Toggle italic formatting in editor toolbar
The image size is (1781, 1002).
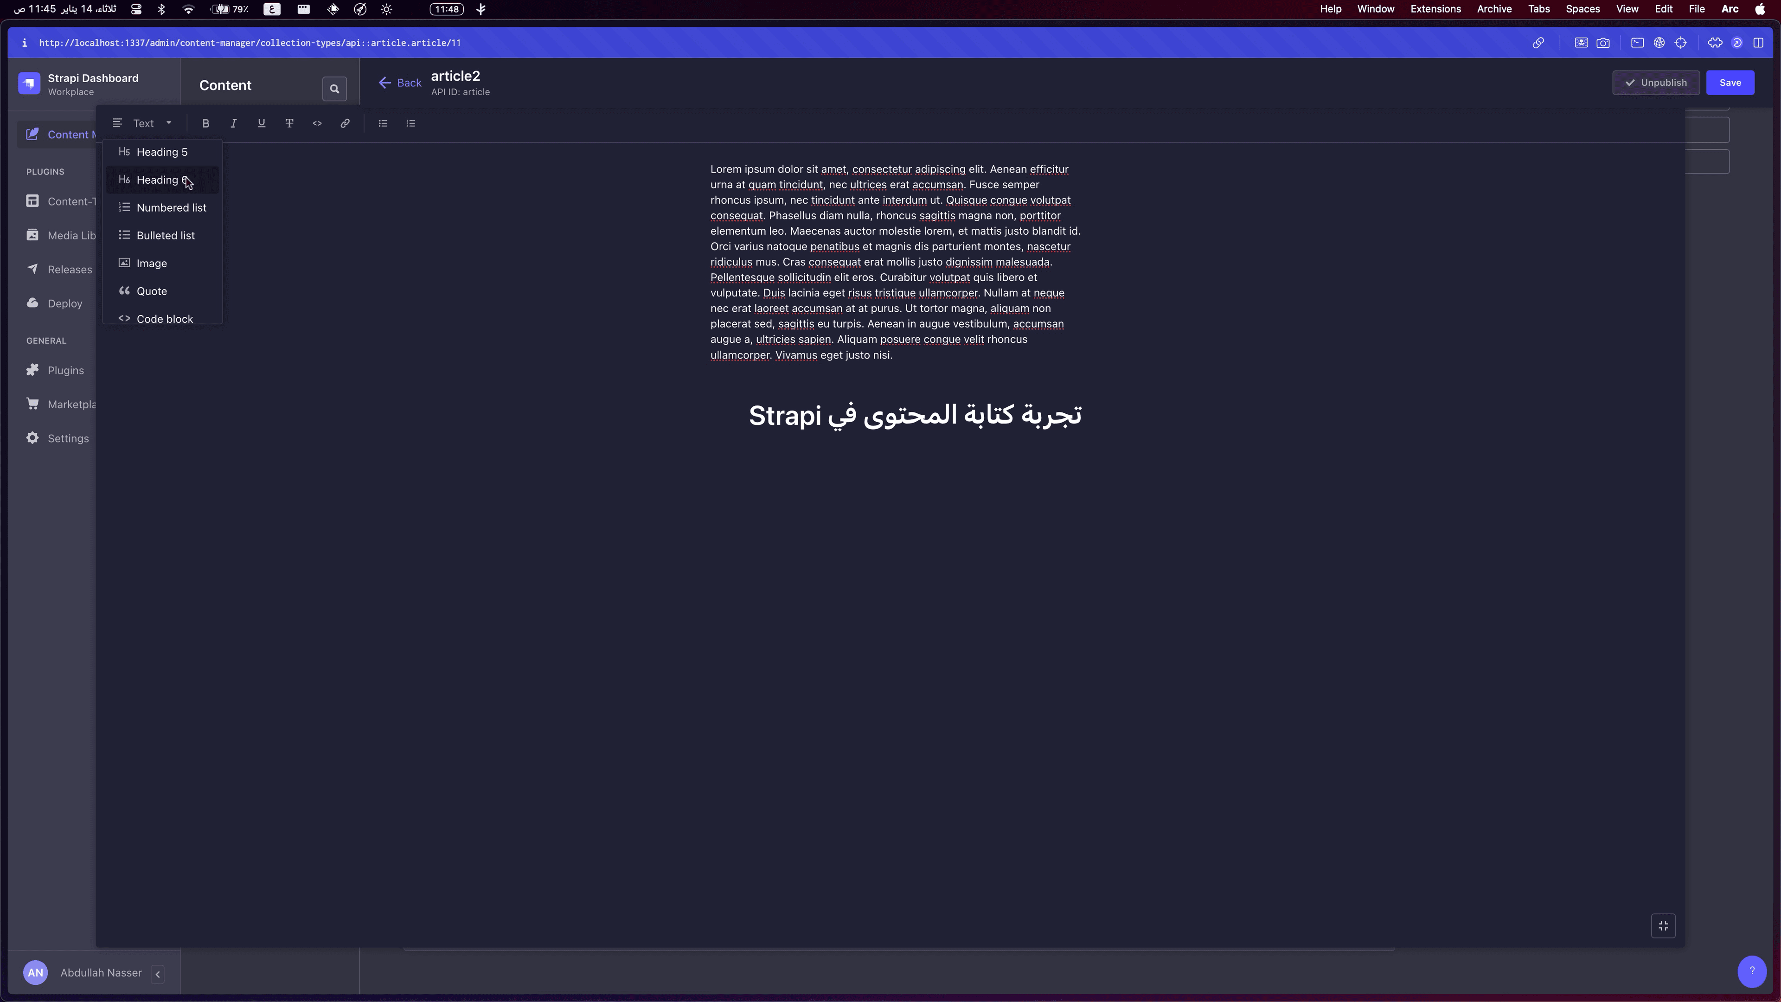[x=234, y=124]
